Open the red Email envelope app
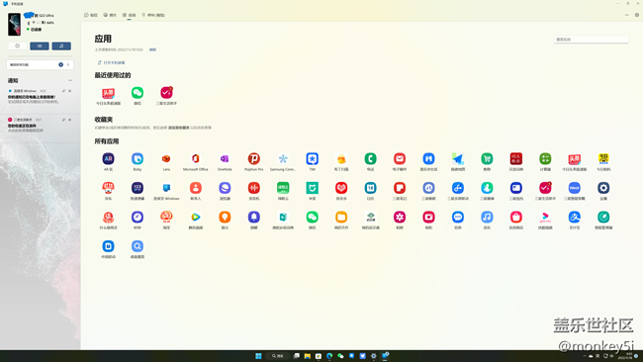This screenshot has height=362, width=643. point(400,158)
